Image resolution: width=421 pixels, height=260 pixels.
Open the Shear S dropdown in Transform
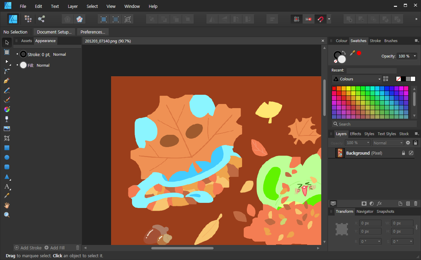coord(411,241)
